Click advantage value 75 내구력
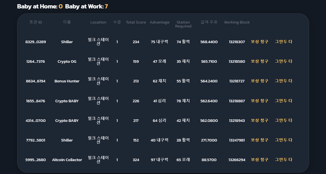326x174 pixels. 159,41
